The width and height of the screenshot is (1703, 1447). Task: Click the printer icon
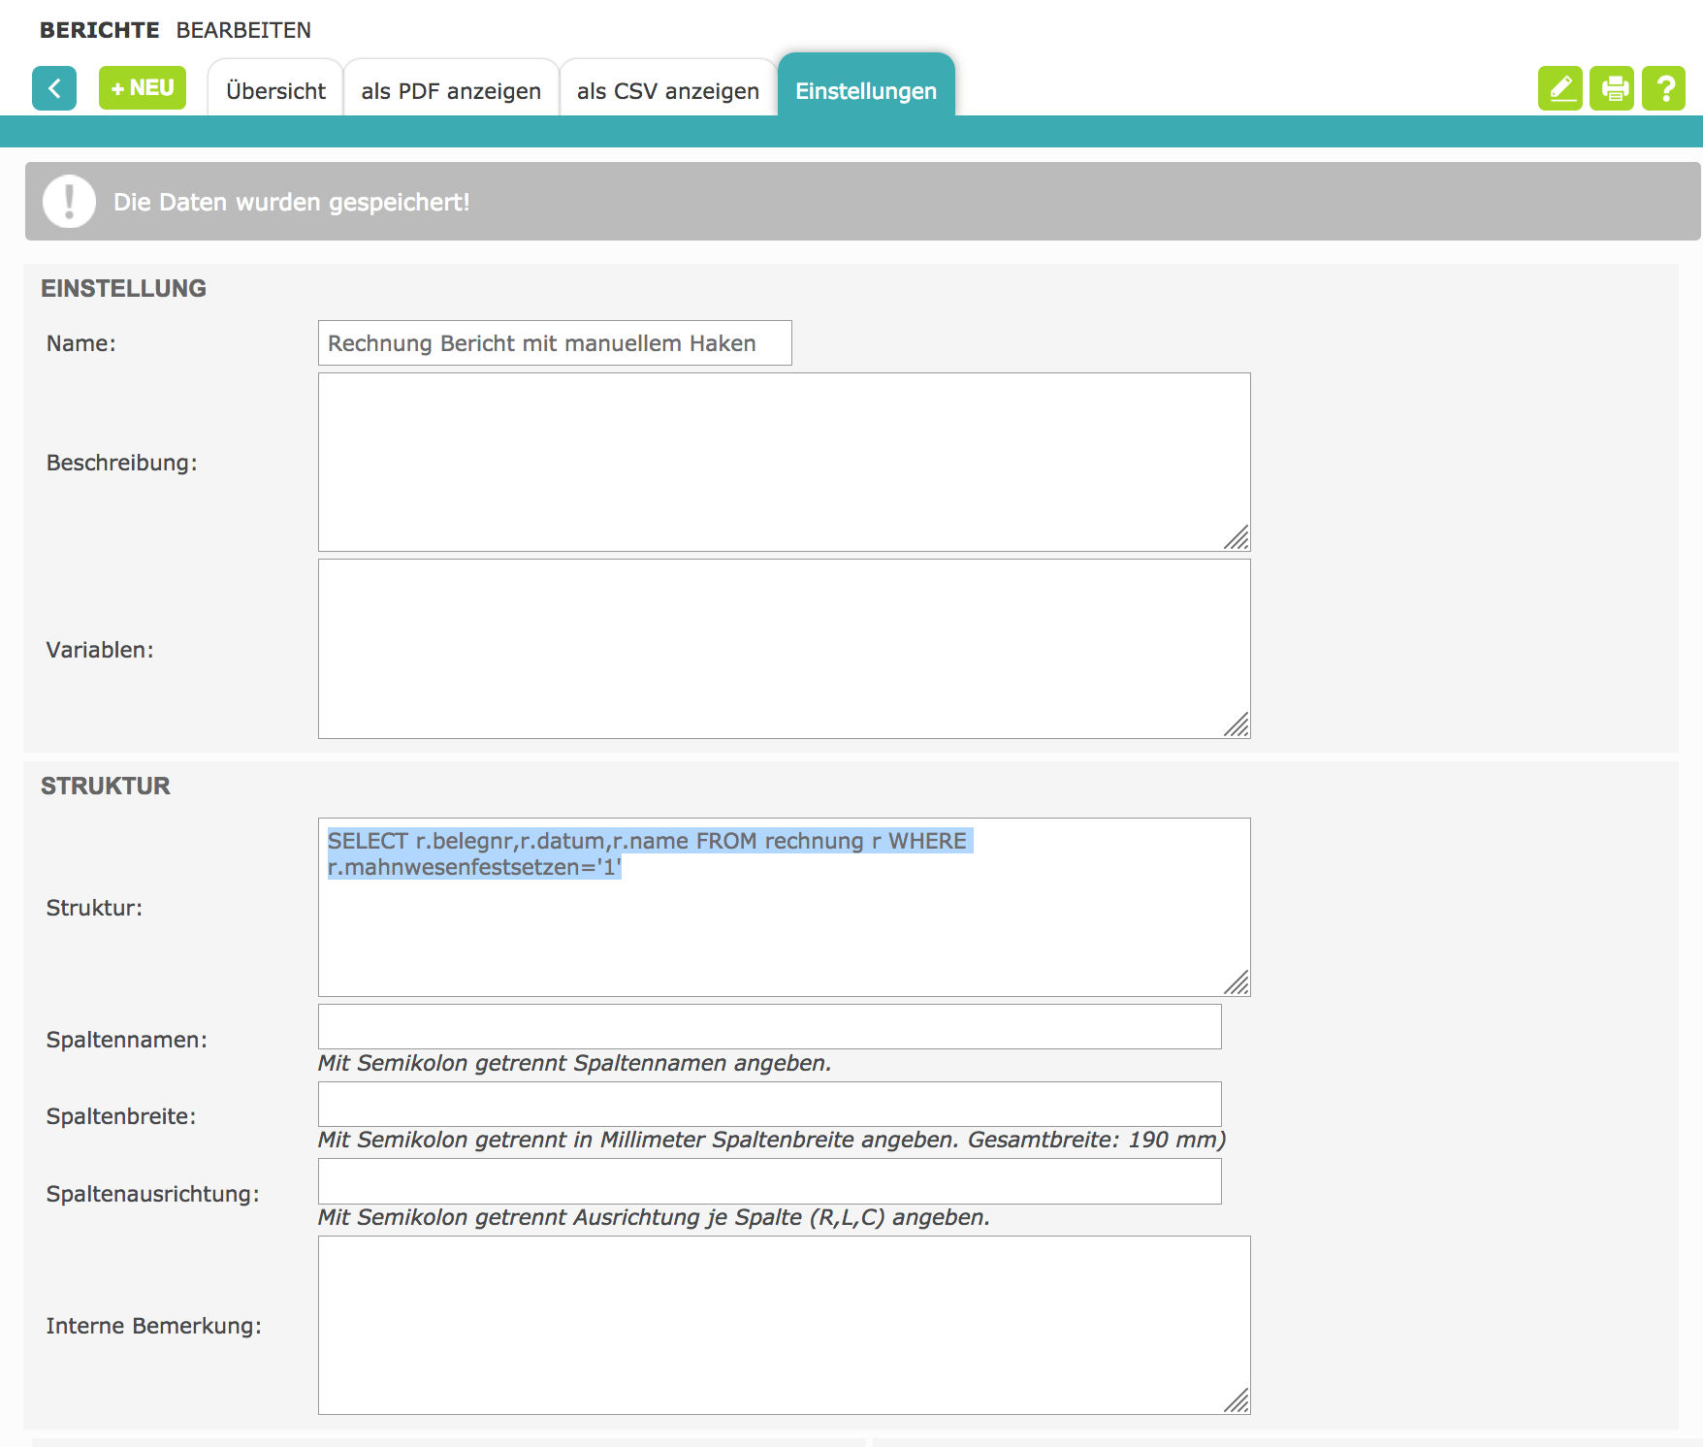[1612, 88]
